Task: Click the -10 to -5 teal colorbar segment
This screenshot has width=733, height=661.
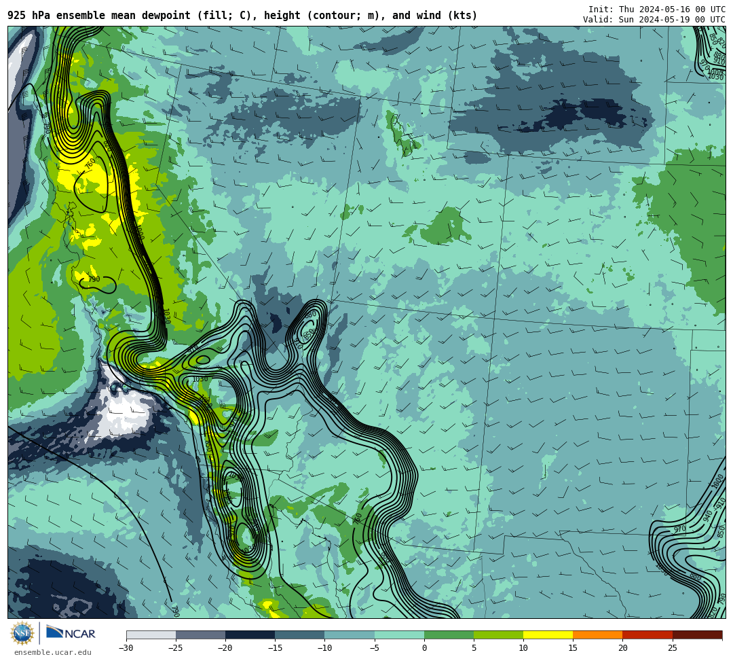Action: click(350, 635)
